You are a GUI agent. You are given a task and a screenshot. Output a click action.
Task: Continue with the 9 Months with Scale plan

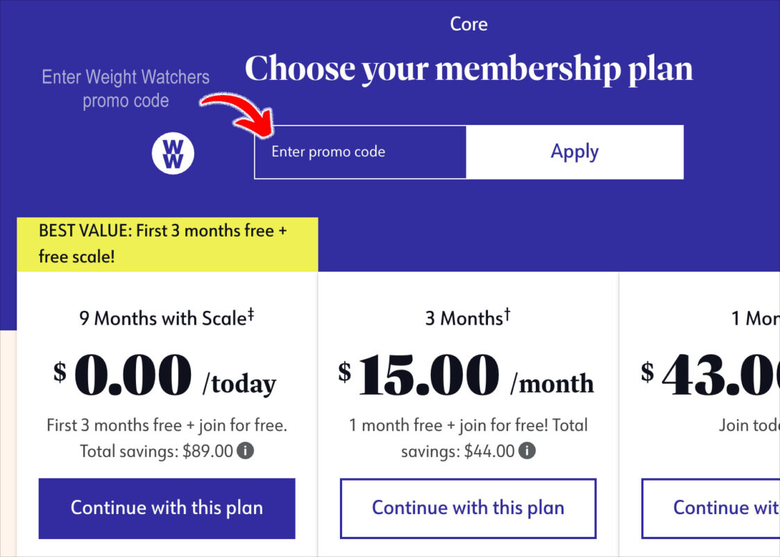[167, 508]
